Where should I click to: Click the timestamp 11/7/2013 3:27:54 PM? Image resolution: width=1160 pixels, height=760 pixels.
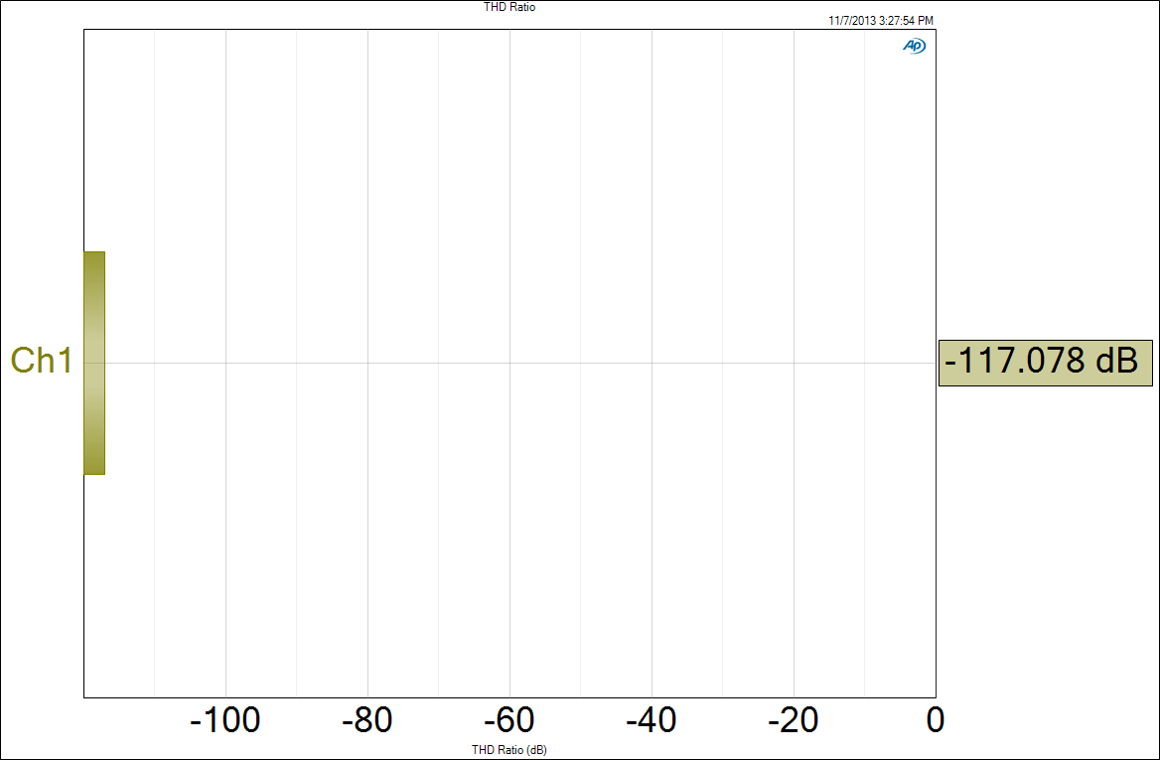coord(881,22)
